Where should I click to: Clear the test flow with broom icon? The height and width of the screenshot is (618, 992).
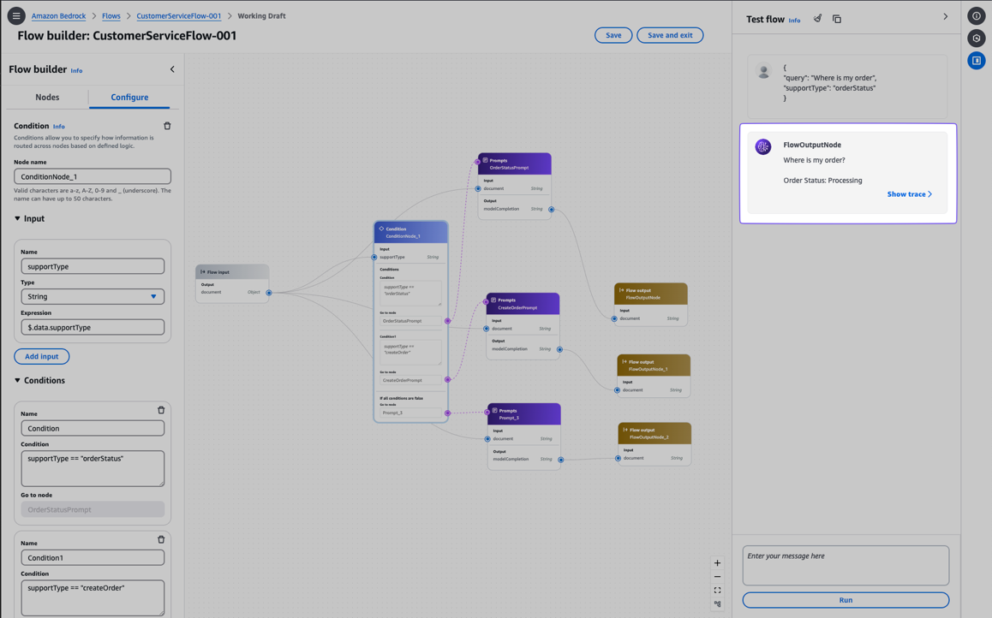817,19
